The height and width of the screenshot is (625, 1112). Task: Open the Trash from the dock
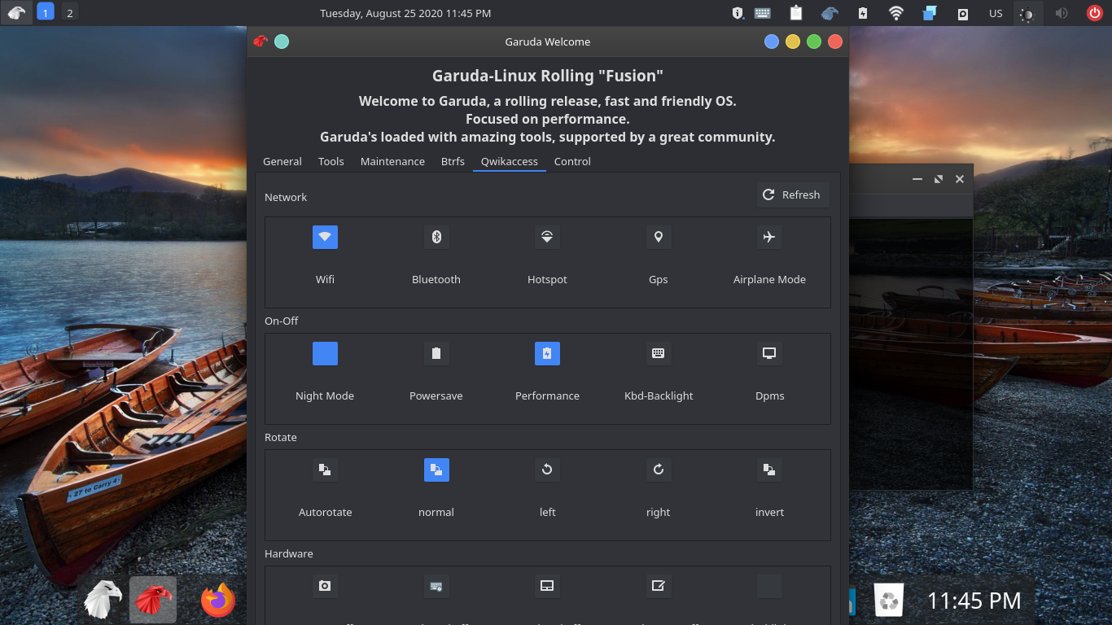click(890, 601)
